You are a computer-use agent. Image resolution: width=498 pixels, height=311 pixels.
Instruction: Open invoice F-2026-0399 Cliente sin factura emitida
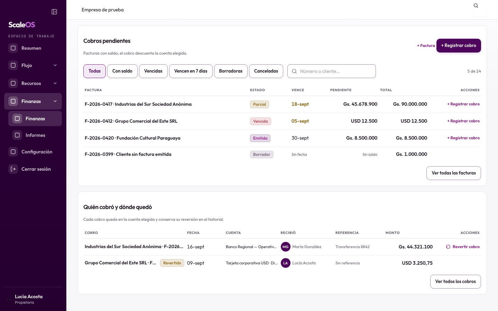[x=128, y=154]
